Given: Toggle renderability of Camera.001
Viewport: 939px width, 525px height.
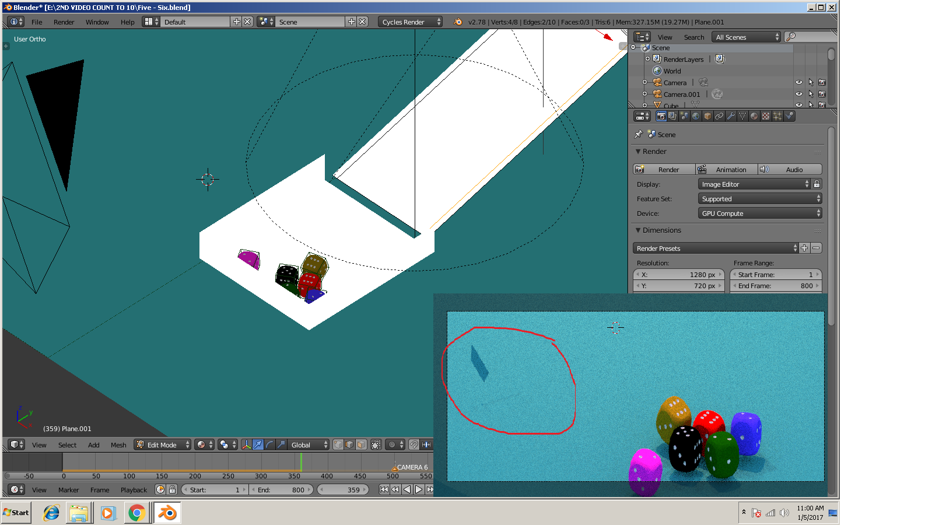Looking at the screenshot, I should pos(822,94).
